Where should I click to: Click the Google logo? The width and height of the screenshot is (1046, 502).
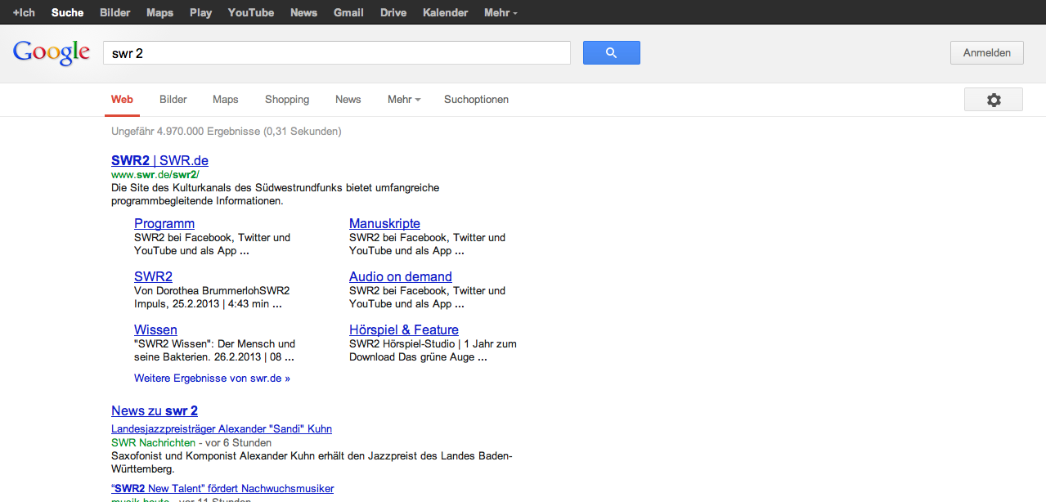pyautogui.click(x=51, y=53)
